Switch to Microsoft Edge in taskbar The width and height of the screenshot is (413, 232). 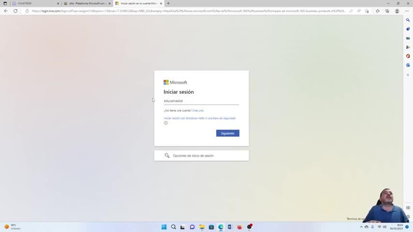(x=221, y=227)
